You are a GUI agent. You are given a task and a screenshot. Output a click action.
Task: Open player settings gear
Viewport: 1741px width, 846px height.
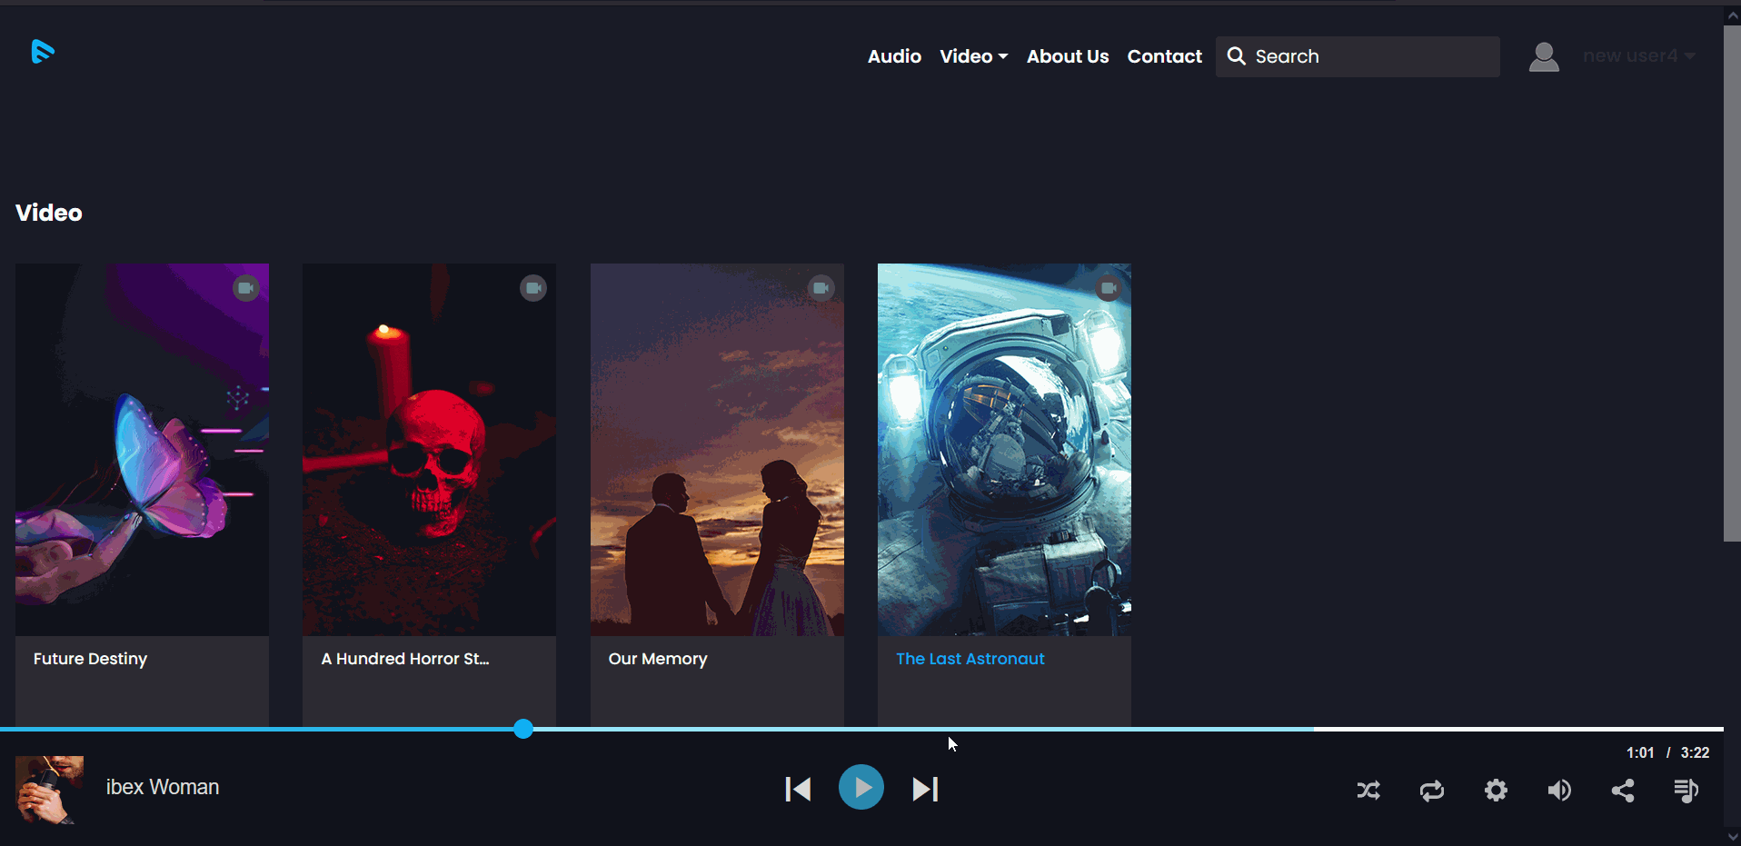click(x=1496, y=791)
